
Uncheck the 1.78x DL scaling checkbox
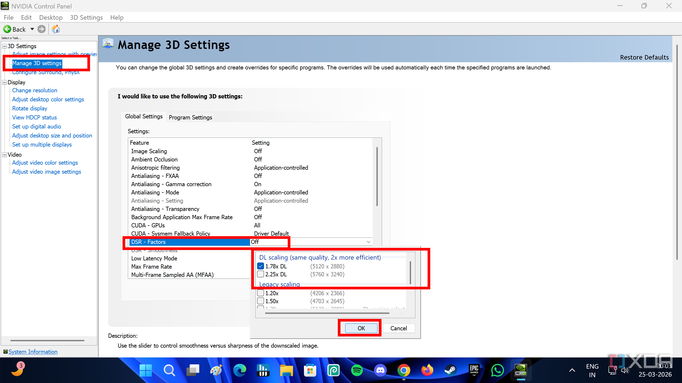[261, 266]
